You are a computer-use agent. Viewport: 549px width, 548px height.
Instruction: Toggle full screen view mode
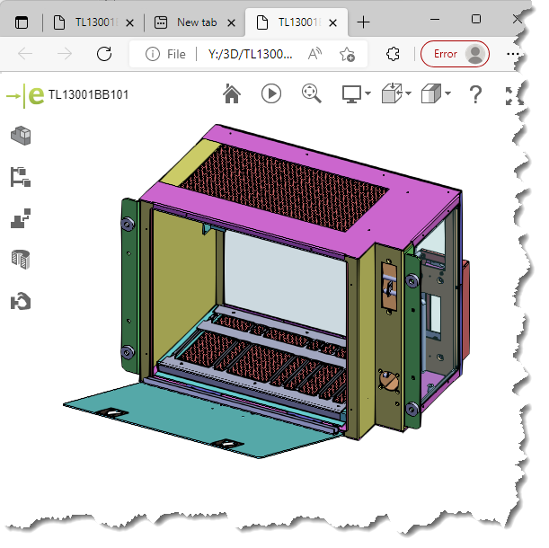tap(514, 94)
